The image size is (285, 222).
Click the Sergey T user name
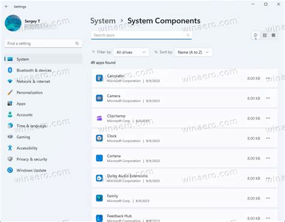(x=32, y=21)
